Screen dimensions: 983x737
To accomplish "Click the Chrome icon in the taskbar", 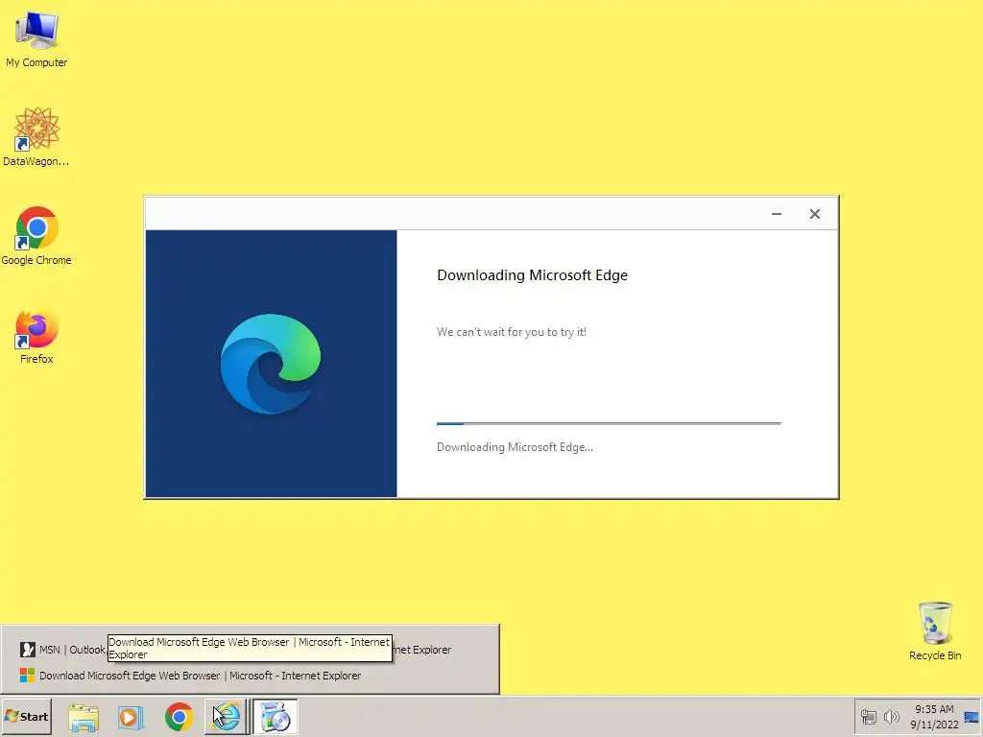I will click(x=179, y=717).
